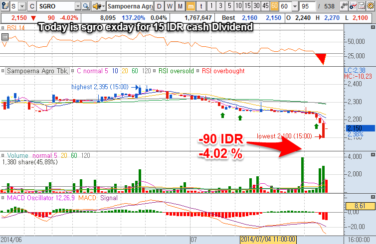The height and width of the screenshot is (244, 376).
Task: Click the traded volume 1,767,647 value
Action: pyautogui.click(x=198, y=18)
